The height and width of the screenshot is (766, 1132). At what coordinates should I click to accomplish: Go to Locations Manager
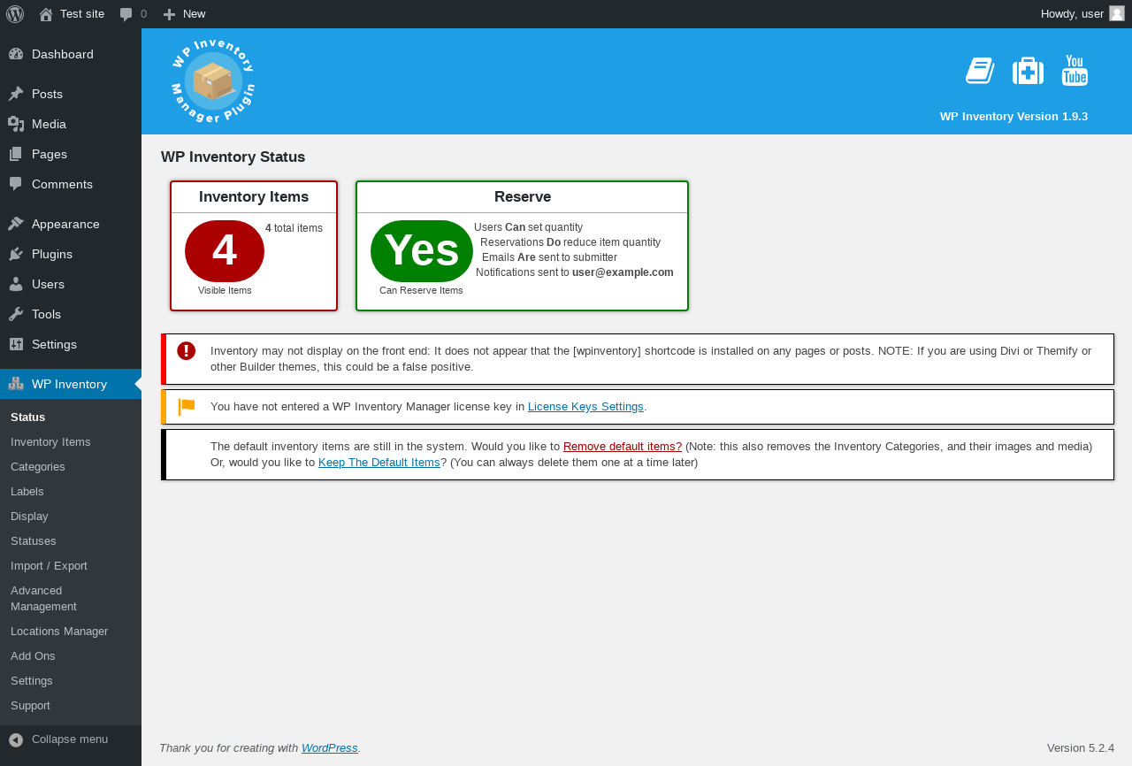59,631
